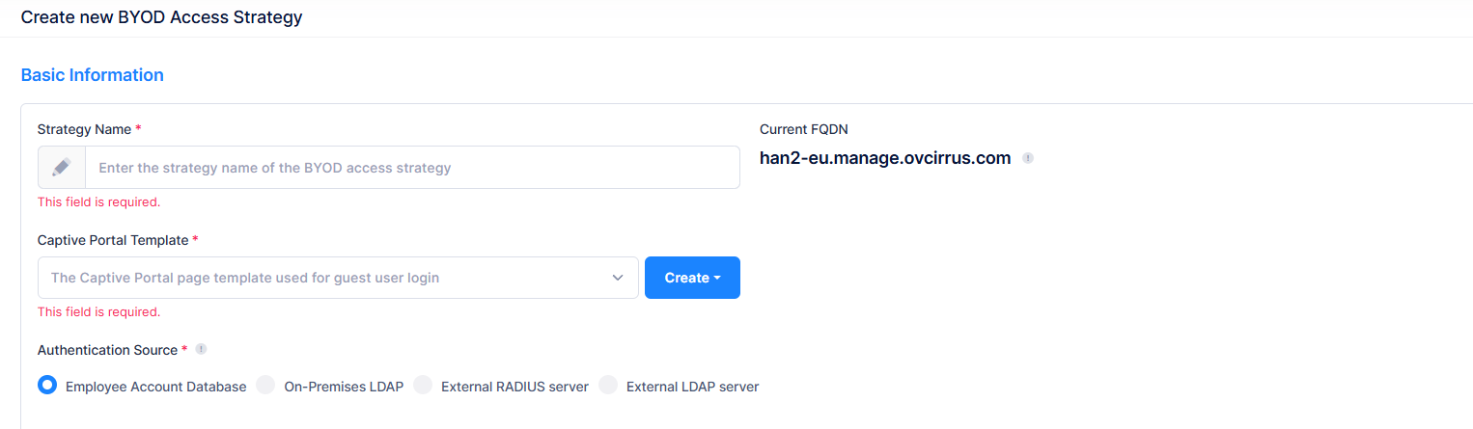
Task: Click the Strategy Name field label
Action: tap(84, 129)
